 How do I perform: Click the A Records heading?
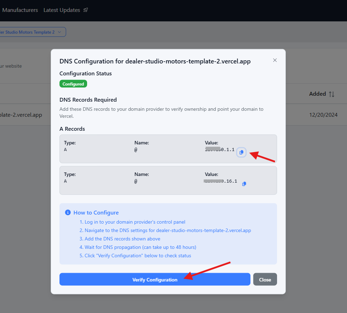pos(72,129)
